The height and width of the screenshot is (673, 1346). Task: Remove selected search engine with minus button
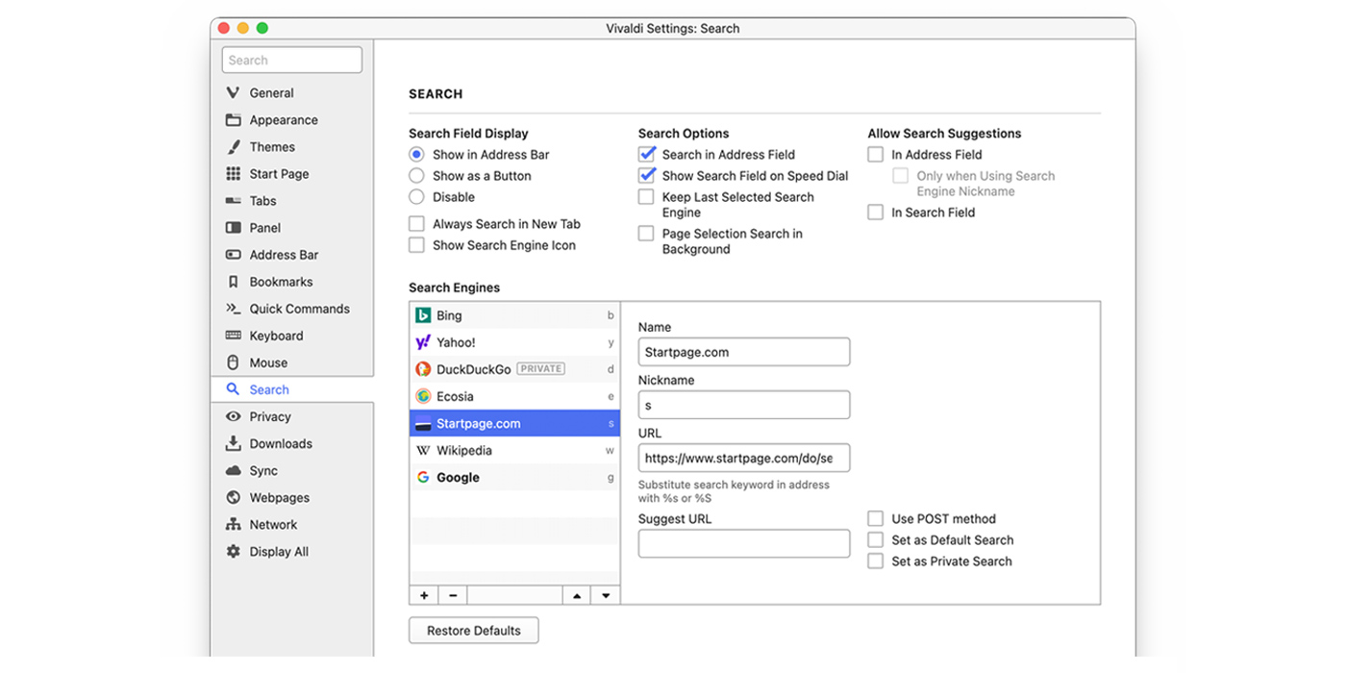453,595
